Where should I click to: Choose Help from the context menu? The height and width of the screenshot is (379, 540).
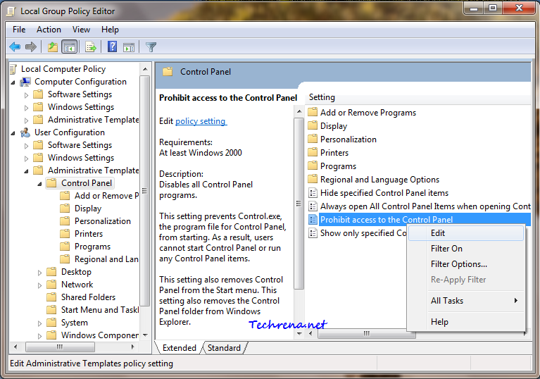click(466, 322)
